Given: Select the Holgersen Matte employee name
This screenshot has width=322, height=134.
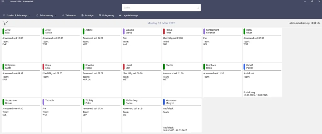Looking at the screenshot, I should 11,66.
